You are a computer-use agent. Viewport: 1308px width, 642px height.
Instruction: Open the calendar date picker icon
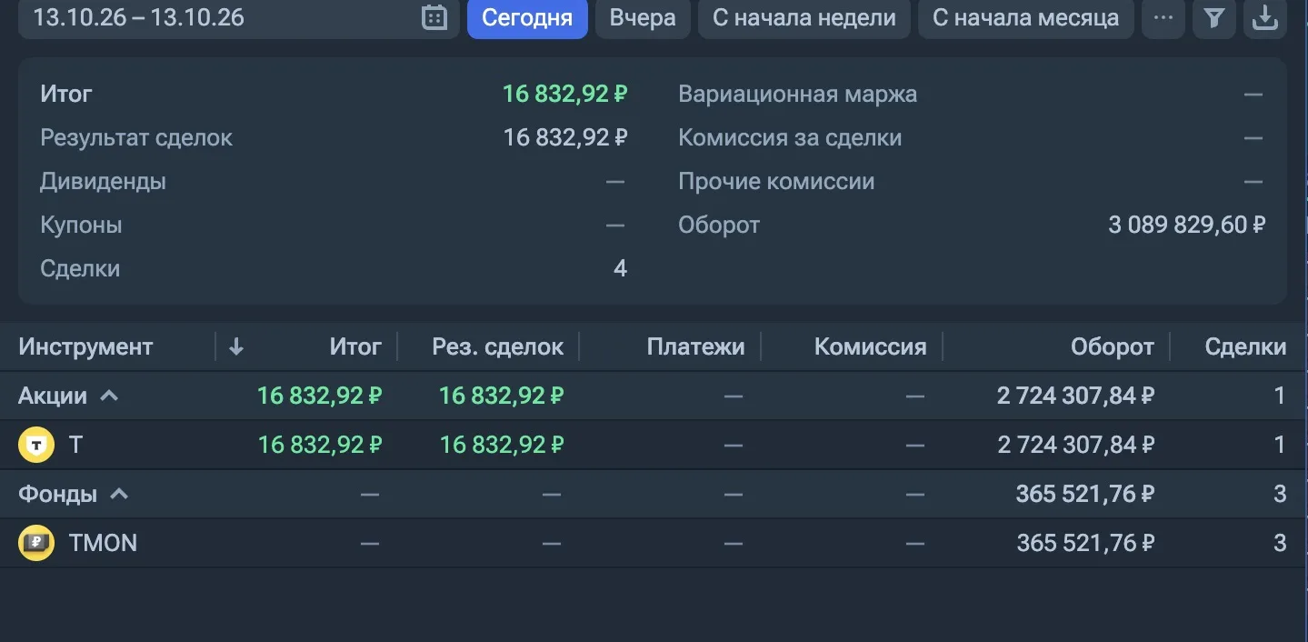coord(434,17)
